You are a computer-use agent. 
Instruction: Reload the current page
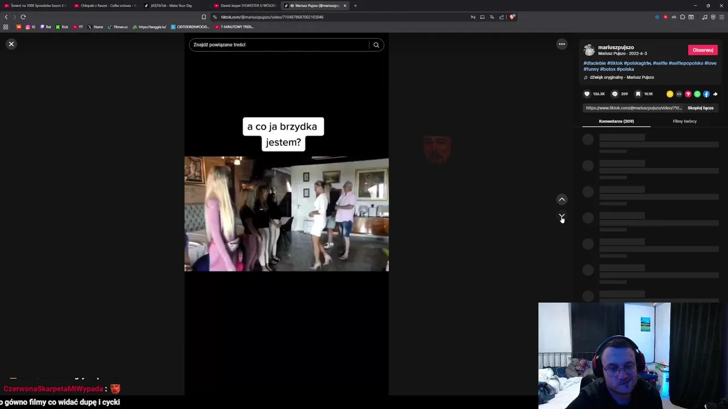(x=23, y=17)
